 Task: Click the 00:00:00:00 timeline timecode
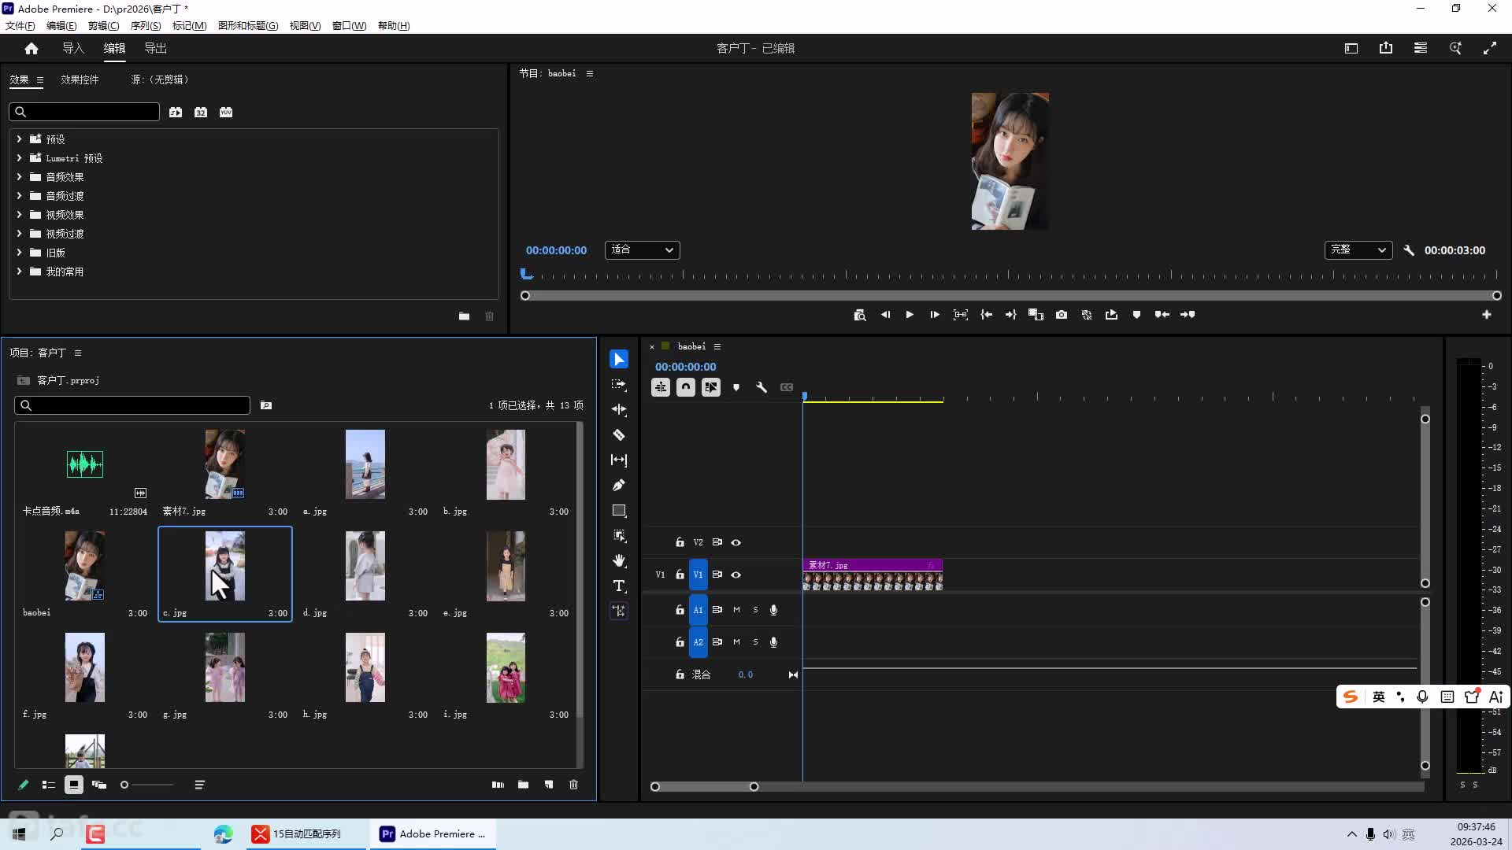coord(685,367)
